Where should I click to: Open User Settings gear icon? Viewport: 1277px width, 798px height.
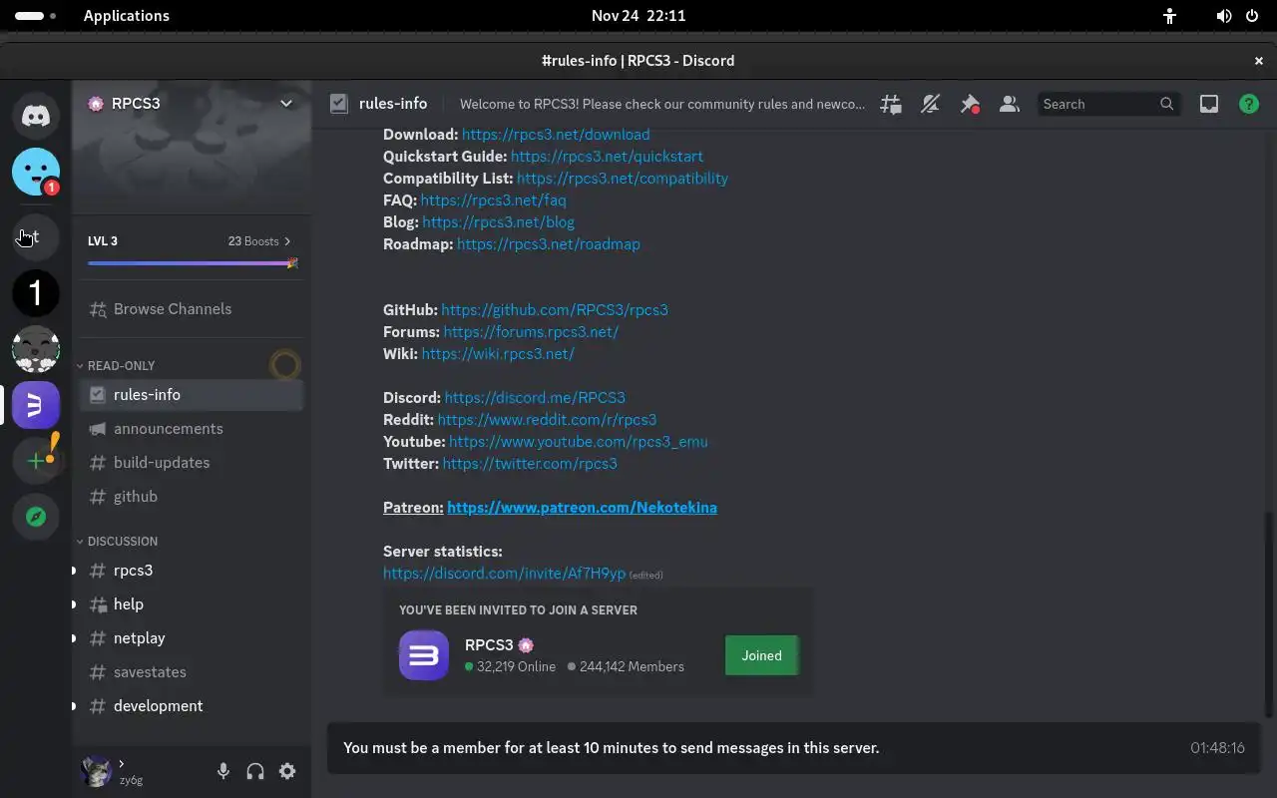pos(287,771)
